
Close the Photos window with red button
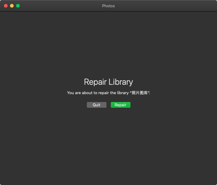pos(6,6)
